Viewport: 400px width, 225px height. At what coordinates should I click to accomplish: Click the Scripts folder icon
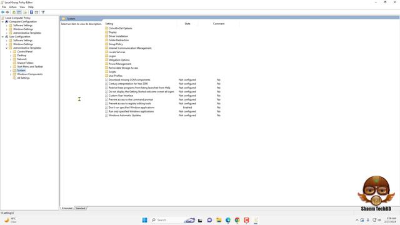tap(107, 72)
